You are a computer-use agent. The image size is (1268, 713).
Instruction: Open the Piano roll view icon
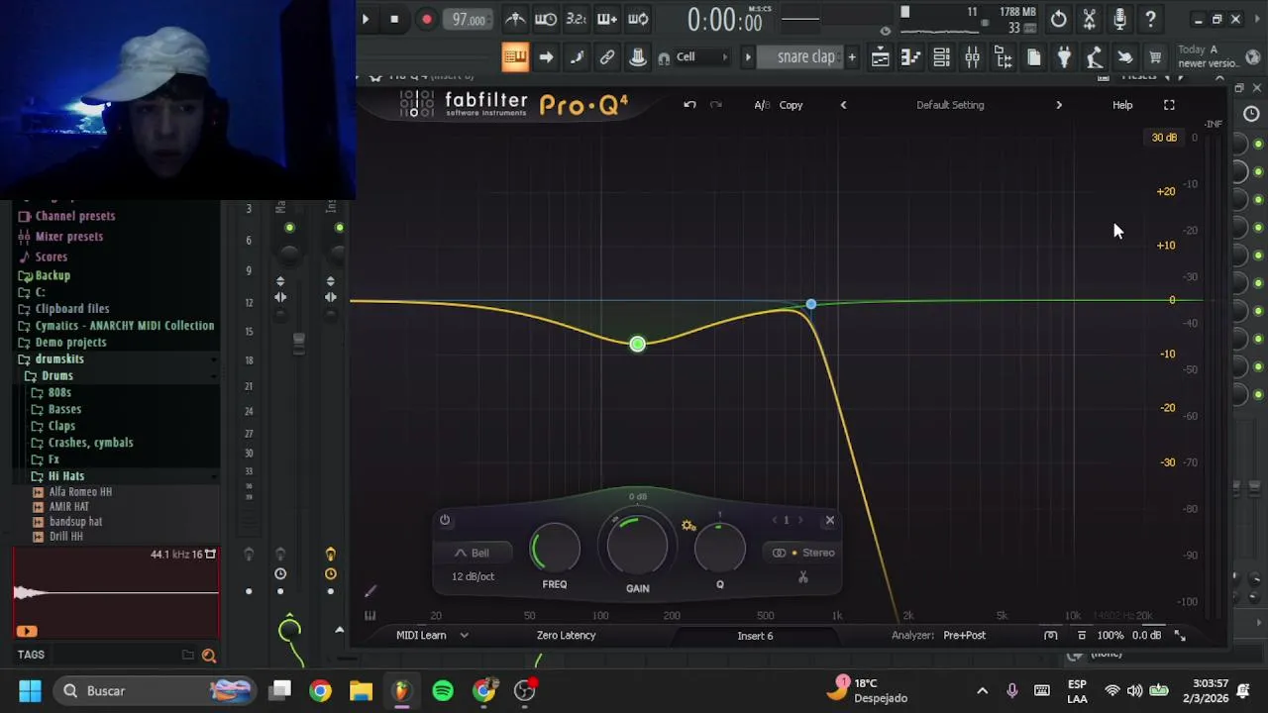(x=910, y=57)
